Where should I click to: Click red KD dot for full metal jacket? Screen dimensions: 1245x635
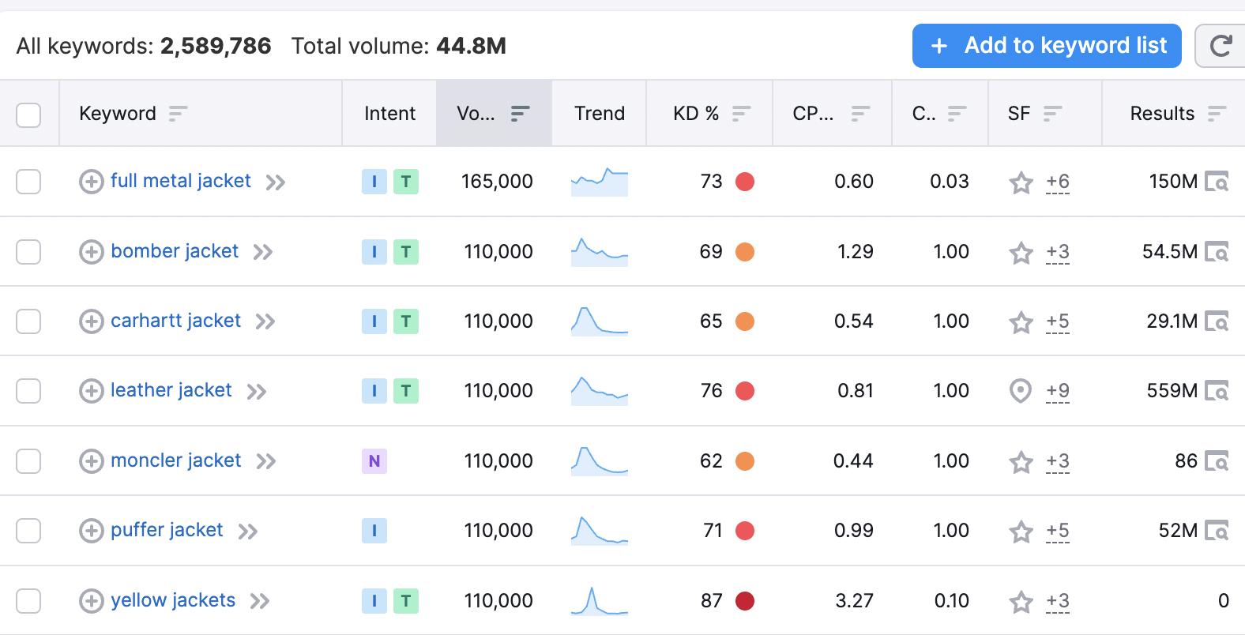click(x=745, y=182)
